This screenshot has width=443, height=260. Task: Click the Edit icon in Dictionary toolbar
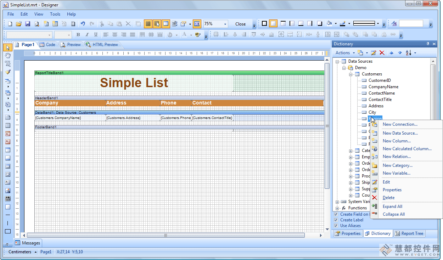click(373, 53)
